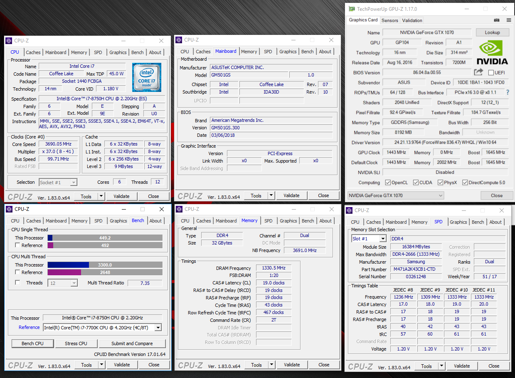
Task: Click This Processor multi thread 3300.0 bar
Action: 105,265
